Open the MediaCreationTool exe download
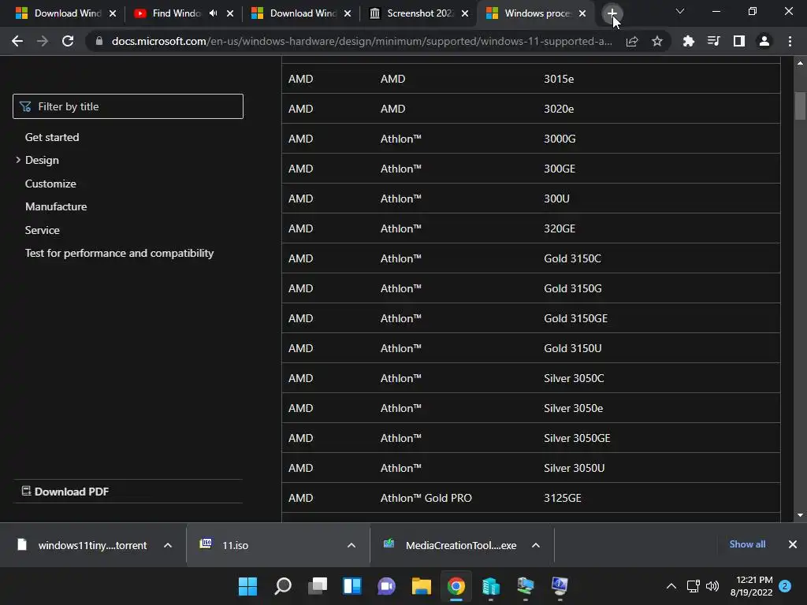 coord(450,545)
